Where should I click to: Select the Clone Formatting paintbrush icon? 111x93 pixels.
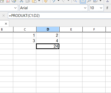46,1
